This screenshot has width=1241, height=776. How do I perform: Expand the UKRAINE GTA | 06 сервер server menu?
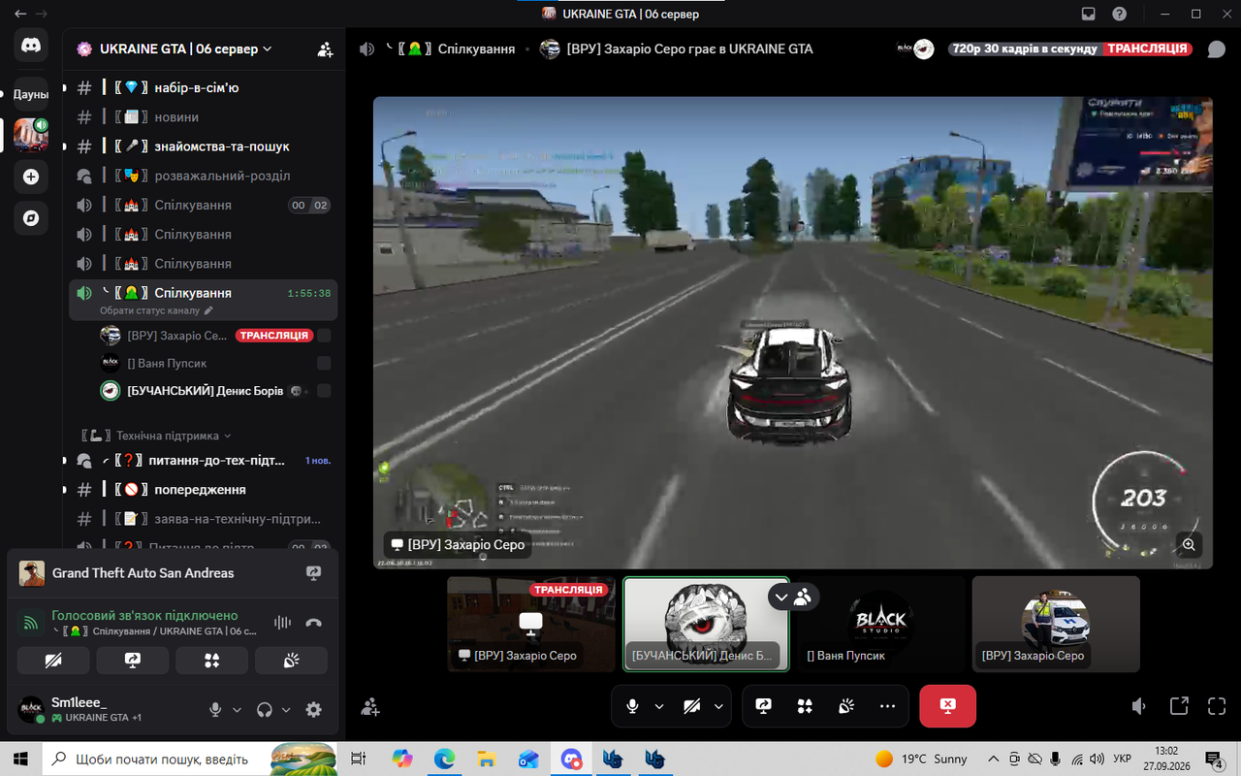click(x=185, y=48)
